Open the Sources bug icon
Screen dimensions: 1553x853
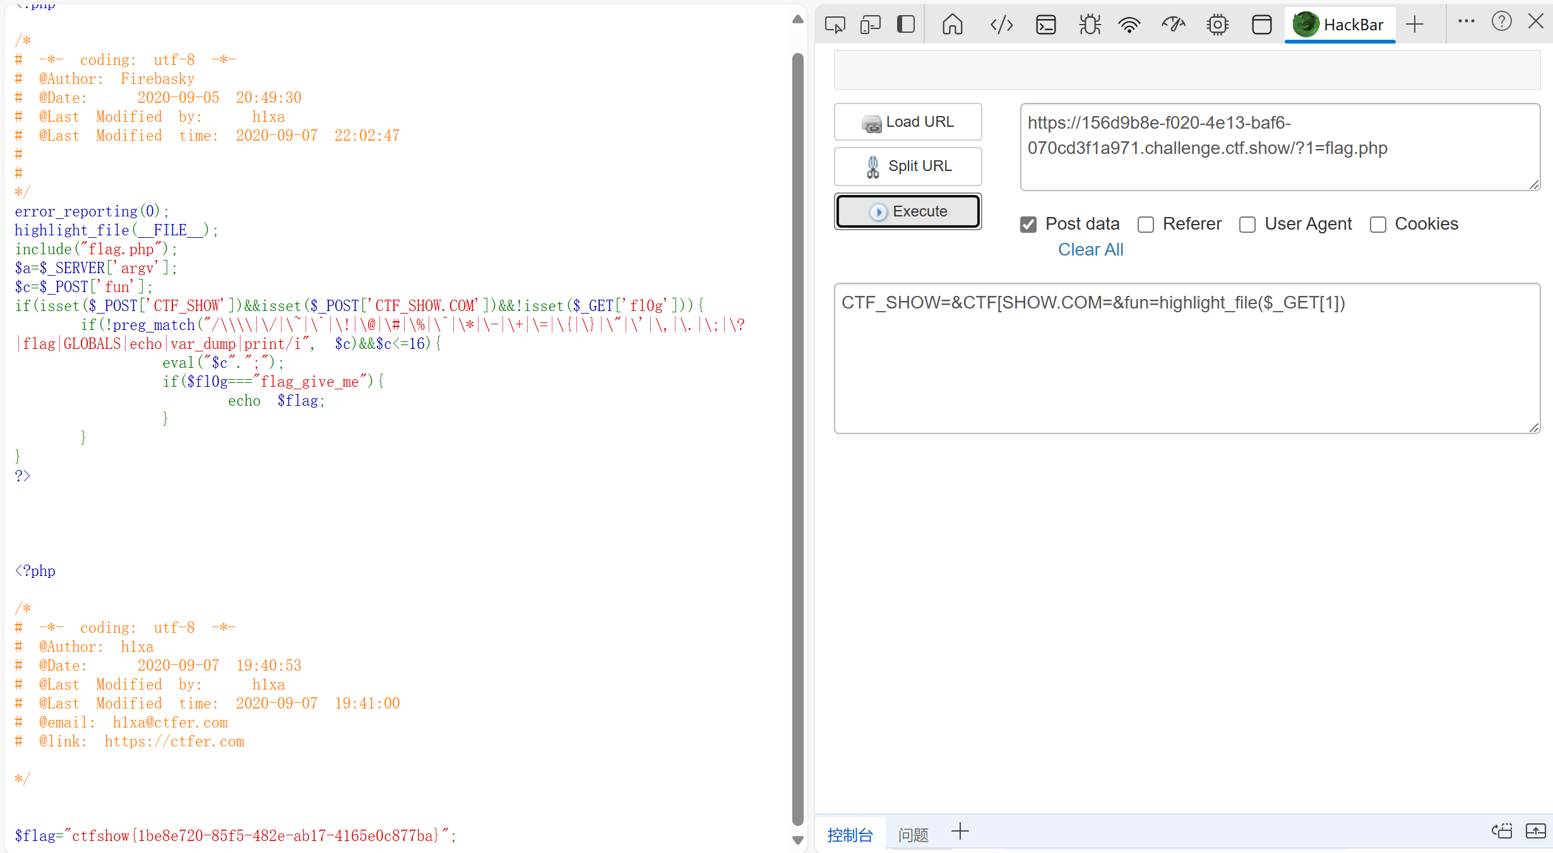click(1090, 25)
